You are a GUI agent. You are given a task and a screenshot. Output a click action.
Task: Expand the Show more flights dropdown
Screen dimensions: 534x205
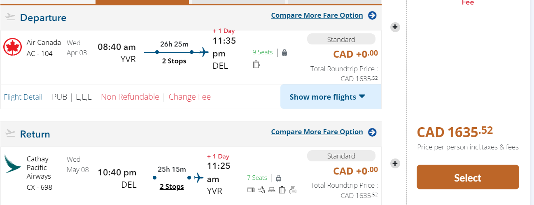pos(327,97)
